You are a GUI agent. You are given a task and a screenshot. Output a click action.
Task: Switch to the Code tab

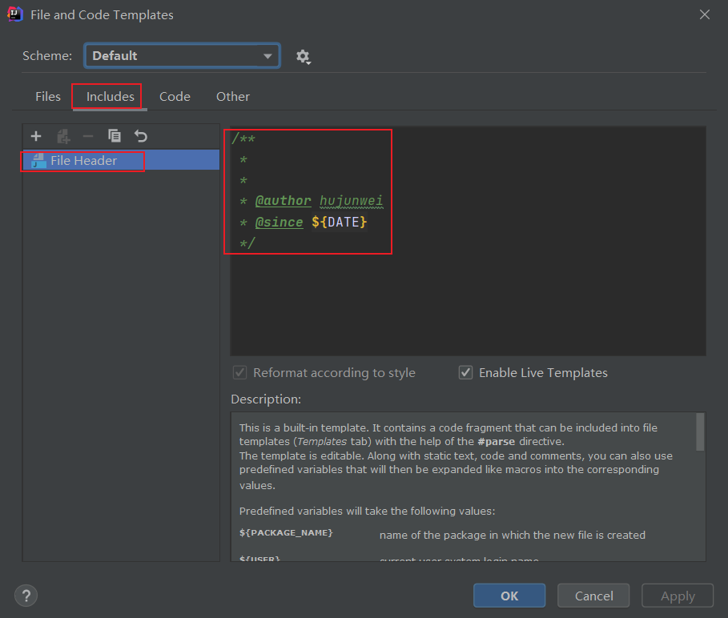(x=175, y=97)
